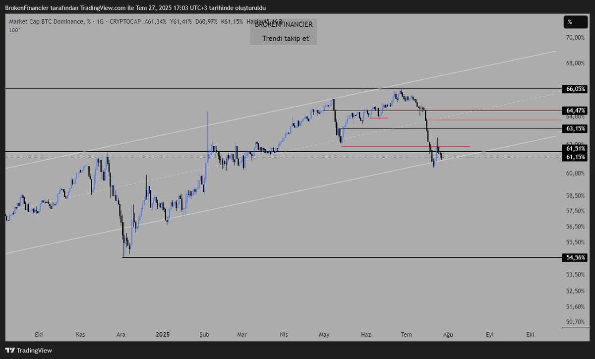Click the 56,50% price axis label
This screenshot has width=595, height=359.
pos(575,227)
